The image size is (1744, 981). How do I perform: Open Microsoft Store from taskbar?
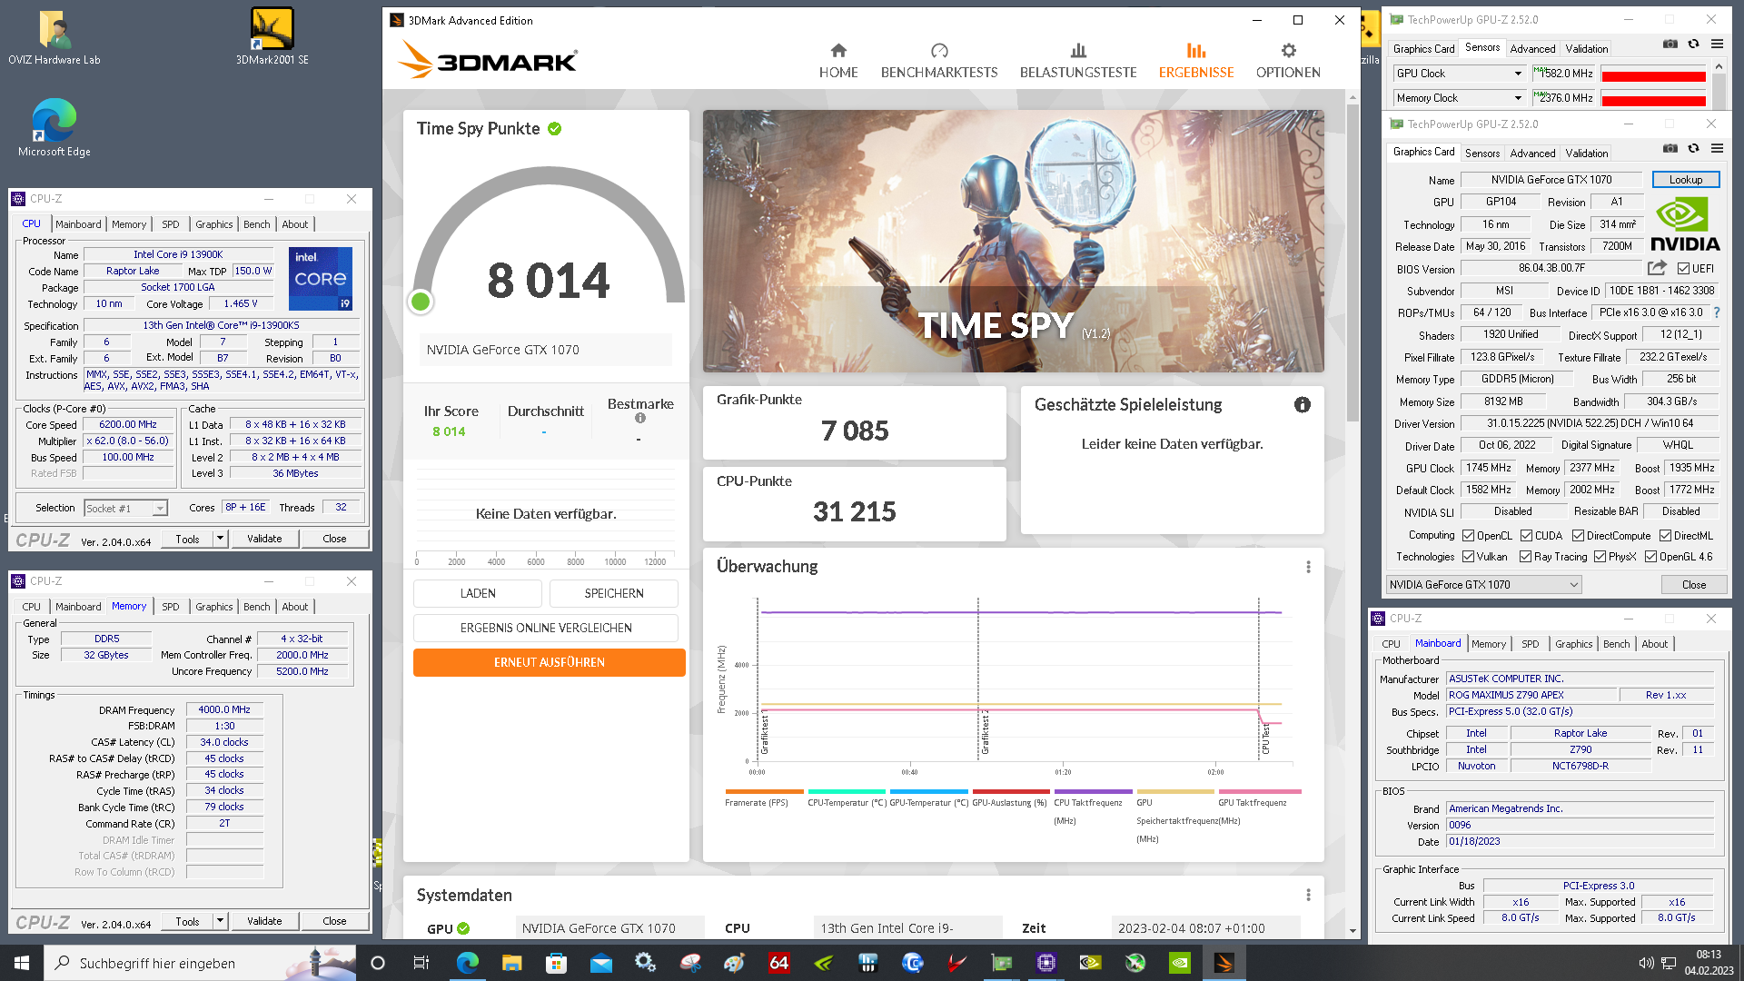click(x=556, y=963)
